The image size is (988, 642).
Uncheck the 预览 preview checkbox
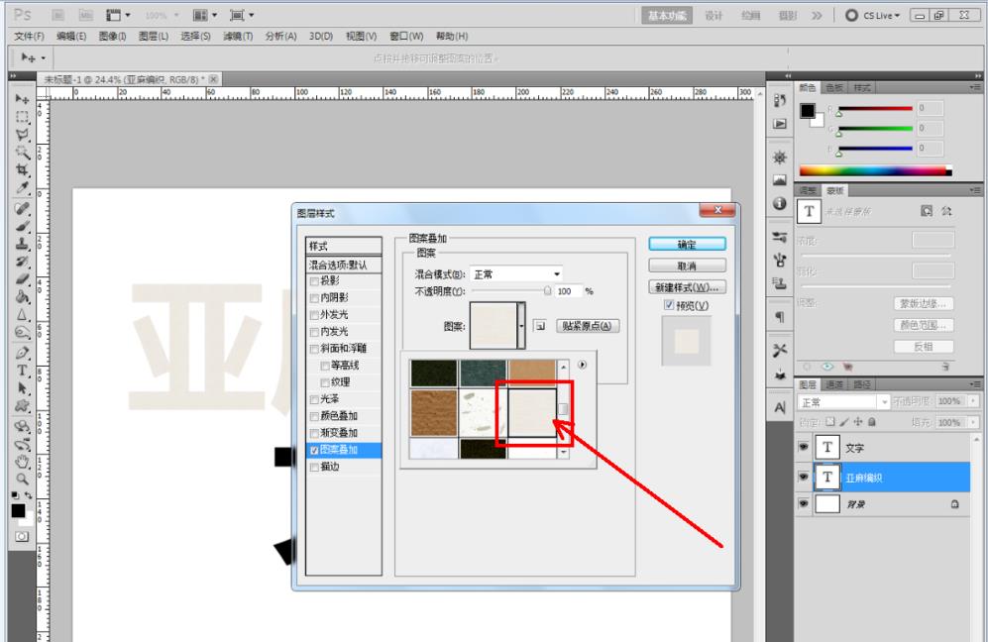tap(669, 306)
